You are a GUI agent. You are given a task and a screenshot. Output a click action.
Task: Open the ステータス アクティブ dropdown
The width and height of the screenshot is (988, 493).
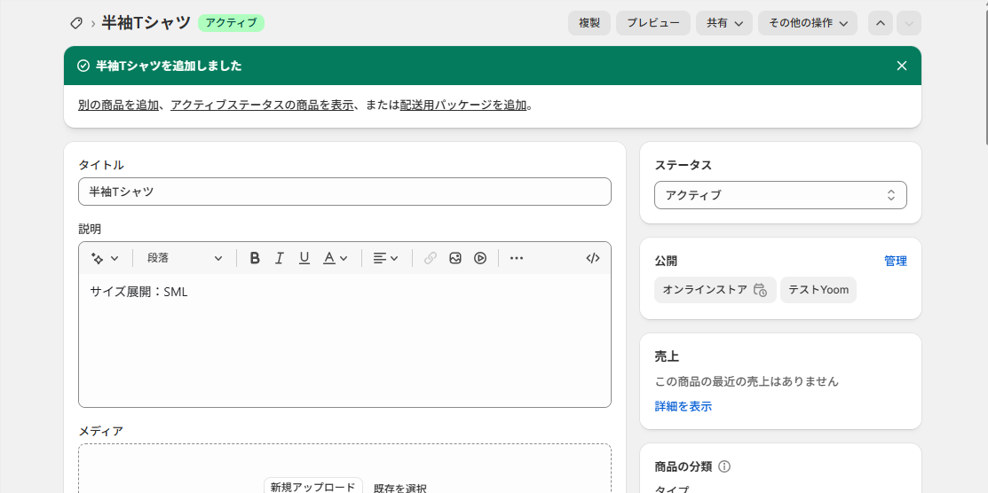780,195
